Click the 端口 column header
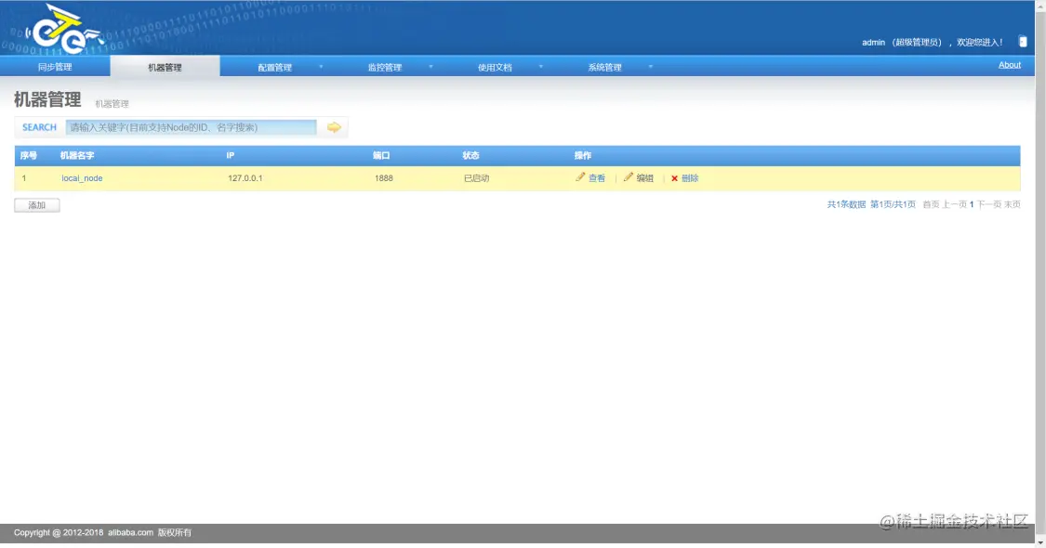 coord(381,155)
